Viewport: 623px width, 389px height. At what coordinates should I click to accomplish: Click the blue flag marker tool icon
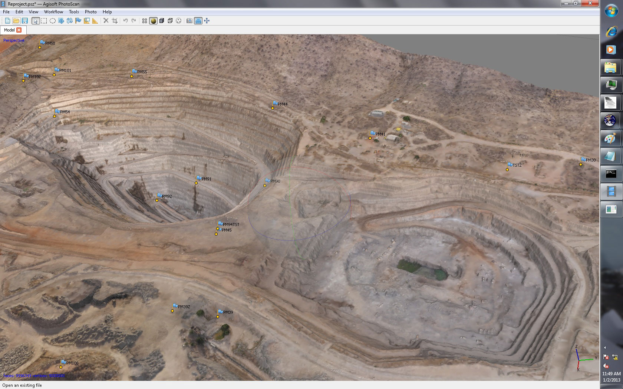click(78, 21)
